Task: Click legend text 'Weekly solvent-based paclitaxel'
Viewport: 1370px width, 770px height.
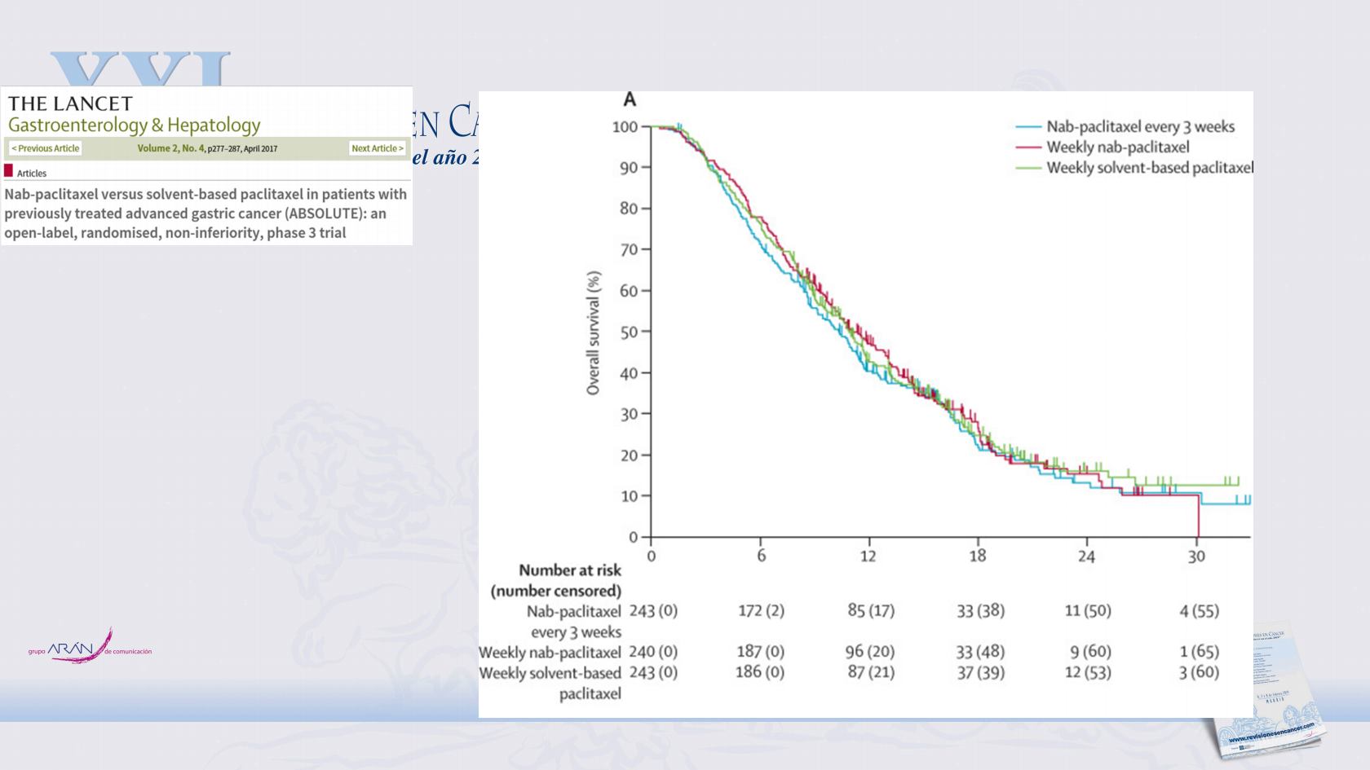Action: (1150, 168)
